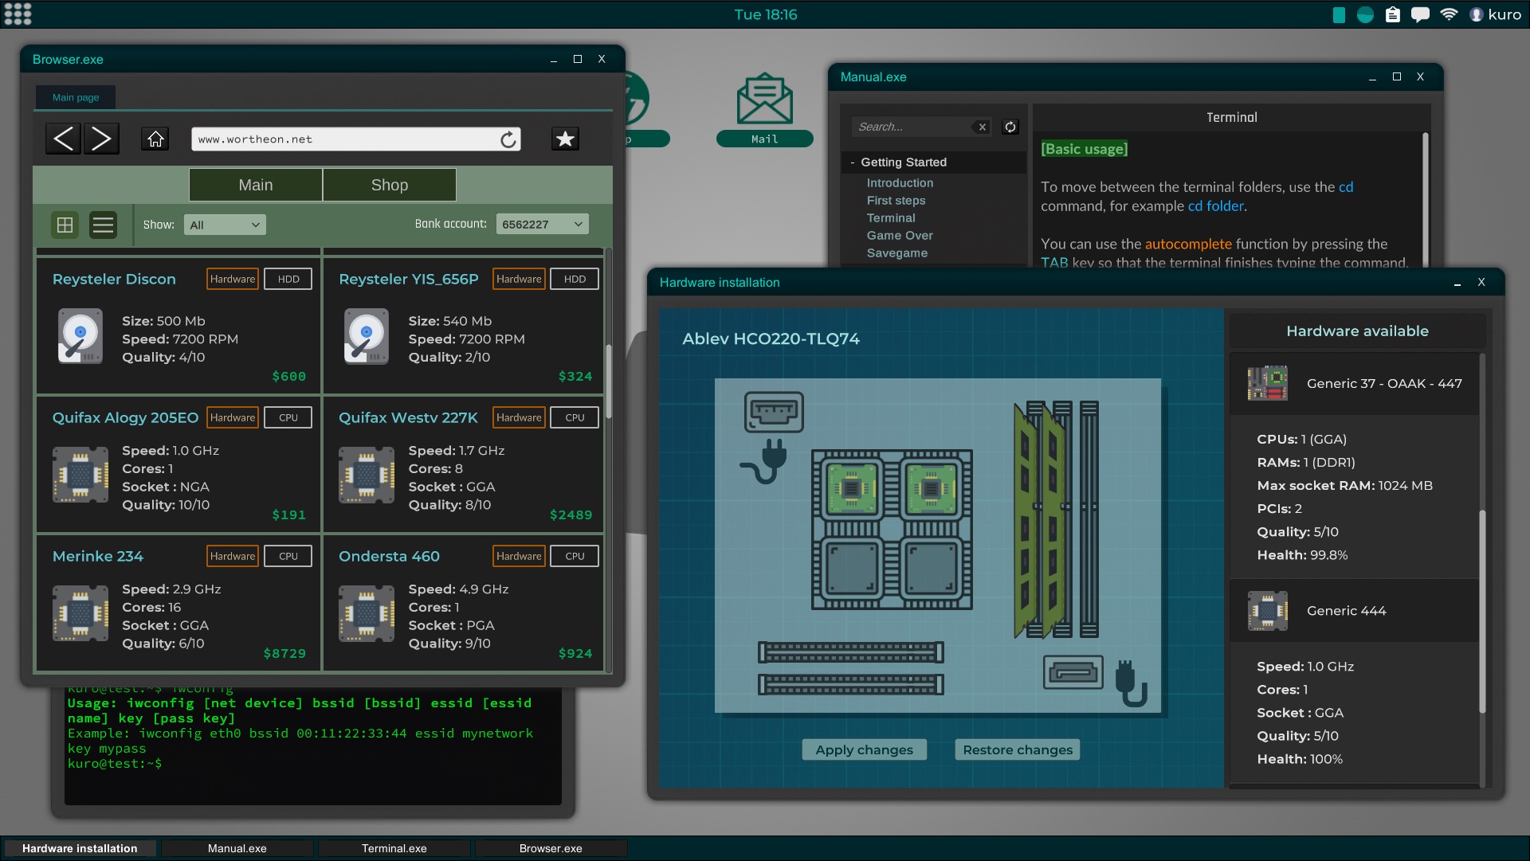Click the browser home button icon
The height and width of the screenshot is (861, 1530).
pos(155,139)
